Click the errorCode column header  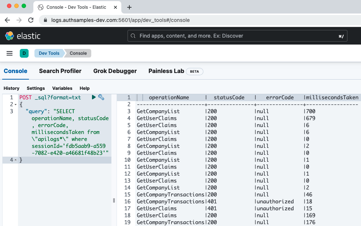(280, 97)
